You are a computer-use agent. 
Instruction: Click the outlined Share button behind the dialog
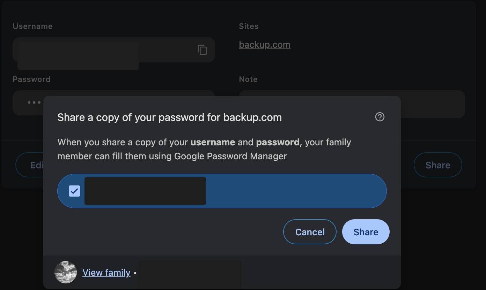point(438,165)
